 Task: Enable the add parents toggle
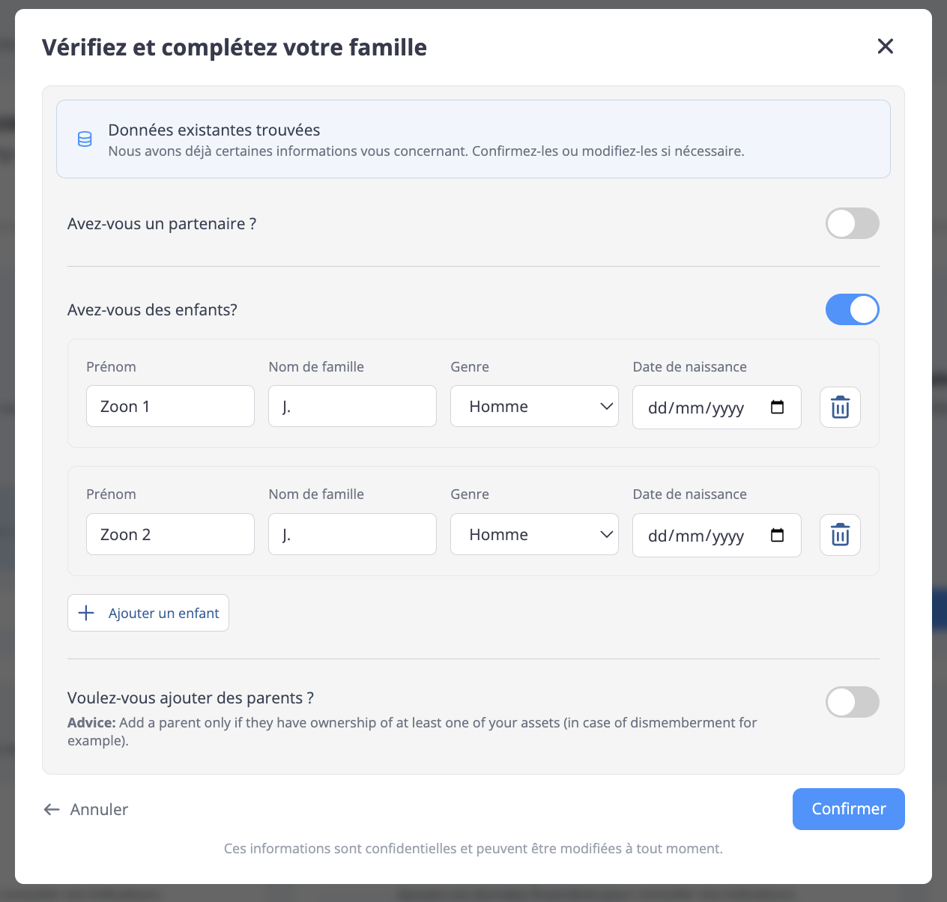point(852,702)
